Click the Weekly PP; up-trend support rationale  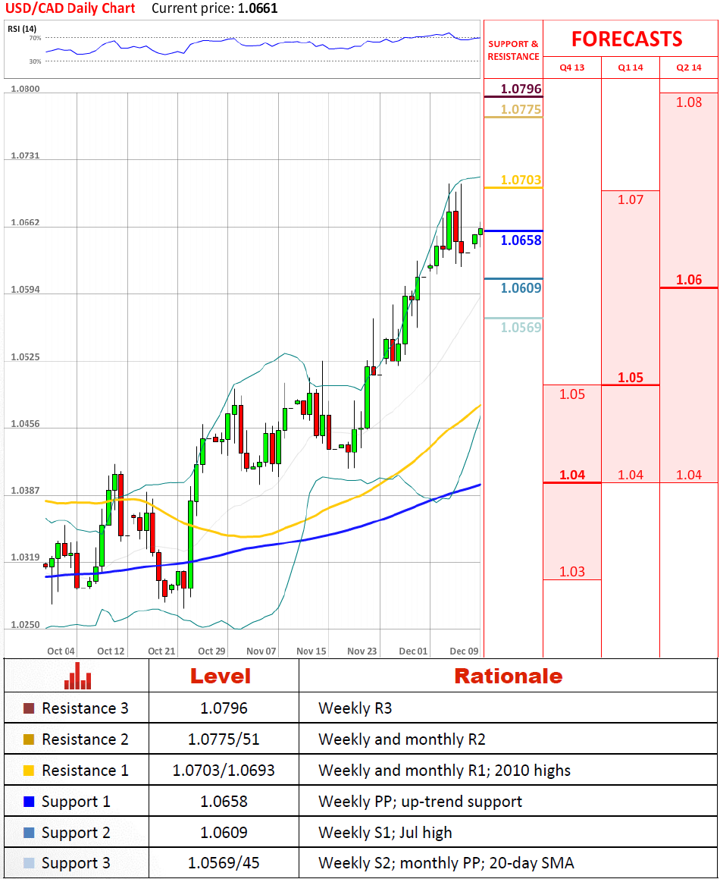[420, 802]
